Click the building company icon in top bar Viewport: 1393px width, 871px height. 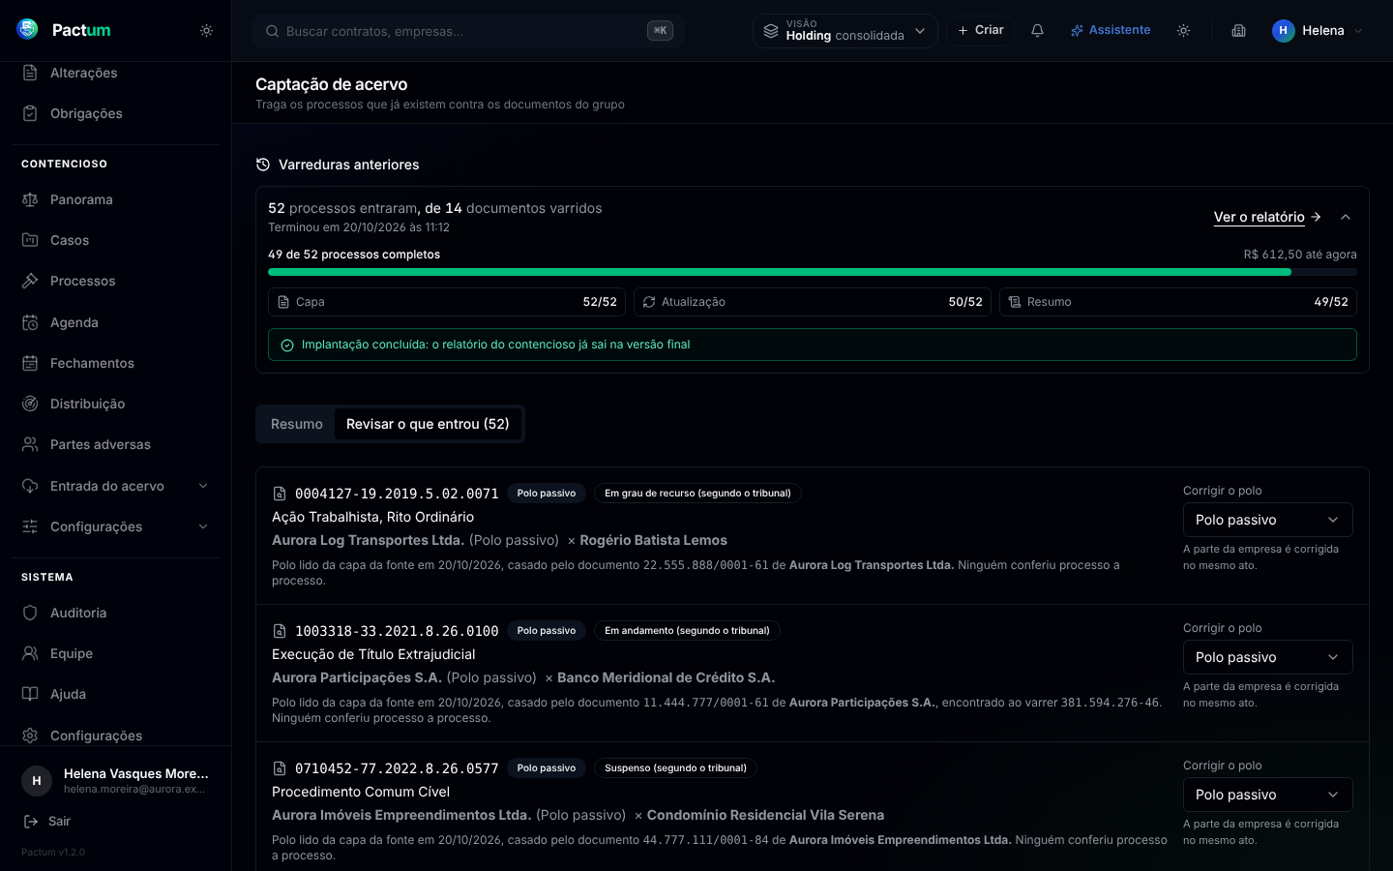coord(1238,31)
